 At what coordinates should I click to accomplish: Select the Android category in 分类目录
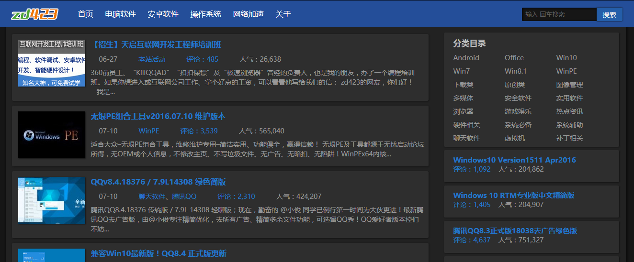tap(466, 57)
